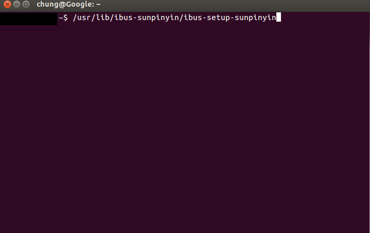This screenshot has width=370, height=233.
Task: Click the chung@Google window title text
Action: click(68, 5)
